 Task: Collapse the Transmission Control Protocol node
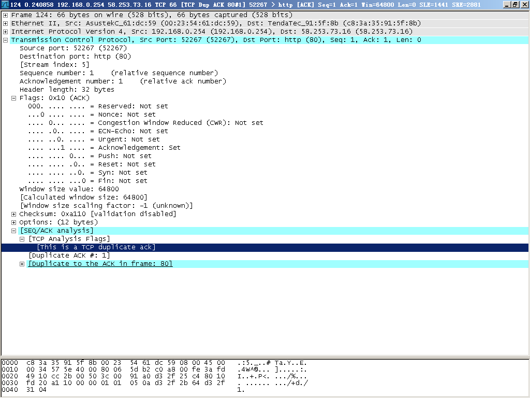point(5,40)
